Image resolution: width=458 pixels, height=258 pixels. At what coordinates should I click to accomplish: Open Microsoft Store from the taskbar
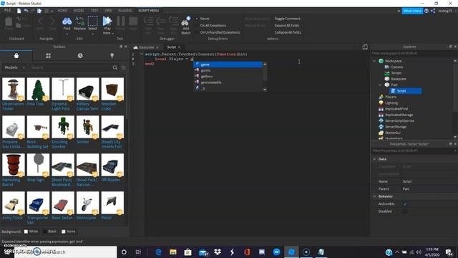click(x=187, y=252)
